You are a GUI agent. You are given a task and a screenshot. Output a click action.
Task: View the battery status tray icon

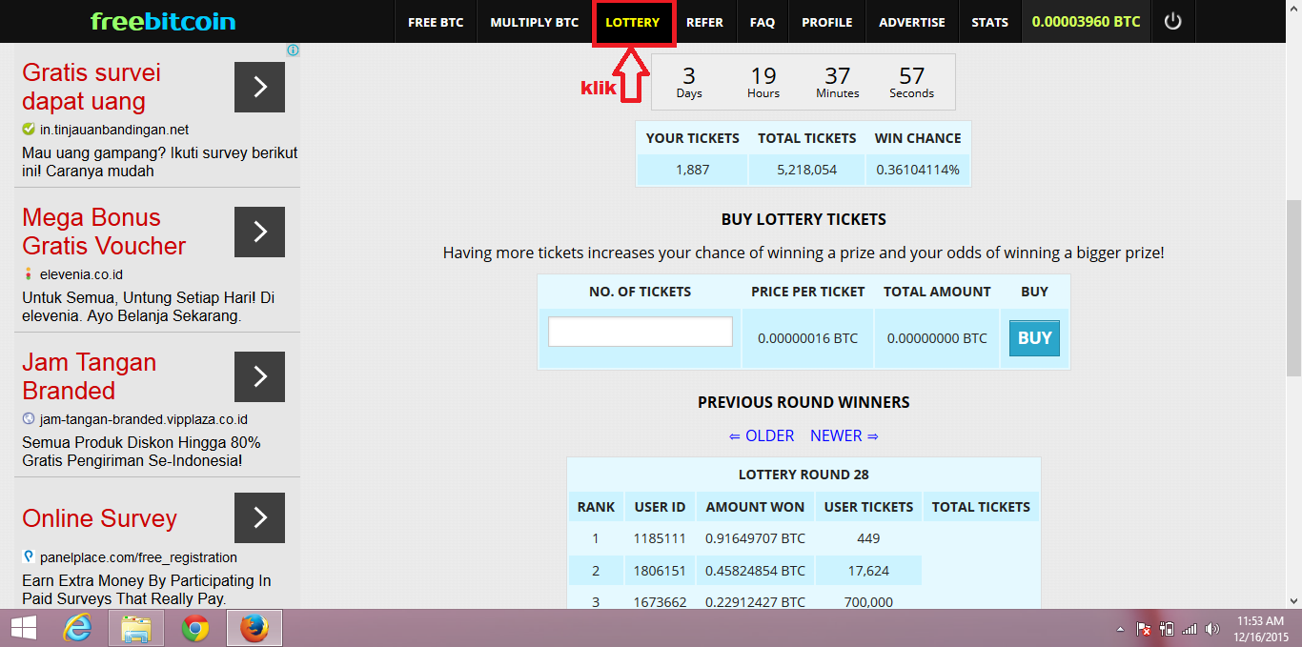point(1167,629)
